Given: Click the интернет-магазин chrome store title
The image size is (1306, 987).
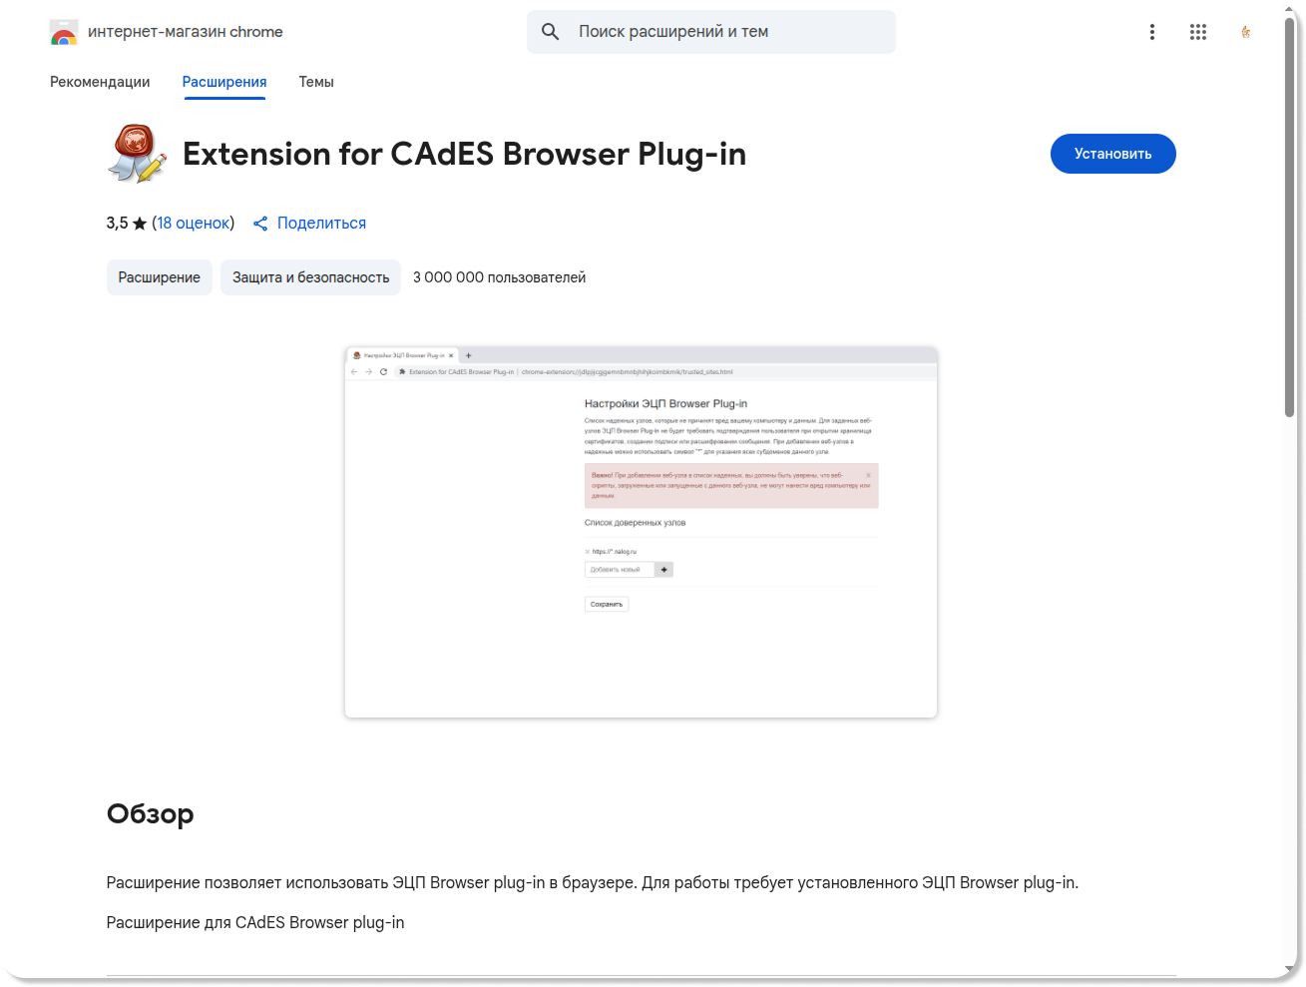Looking at the screenshot, I should coord(186,32).
